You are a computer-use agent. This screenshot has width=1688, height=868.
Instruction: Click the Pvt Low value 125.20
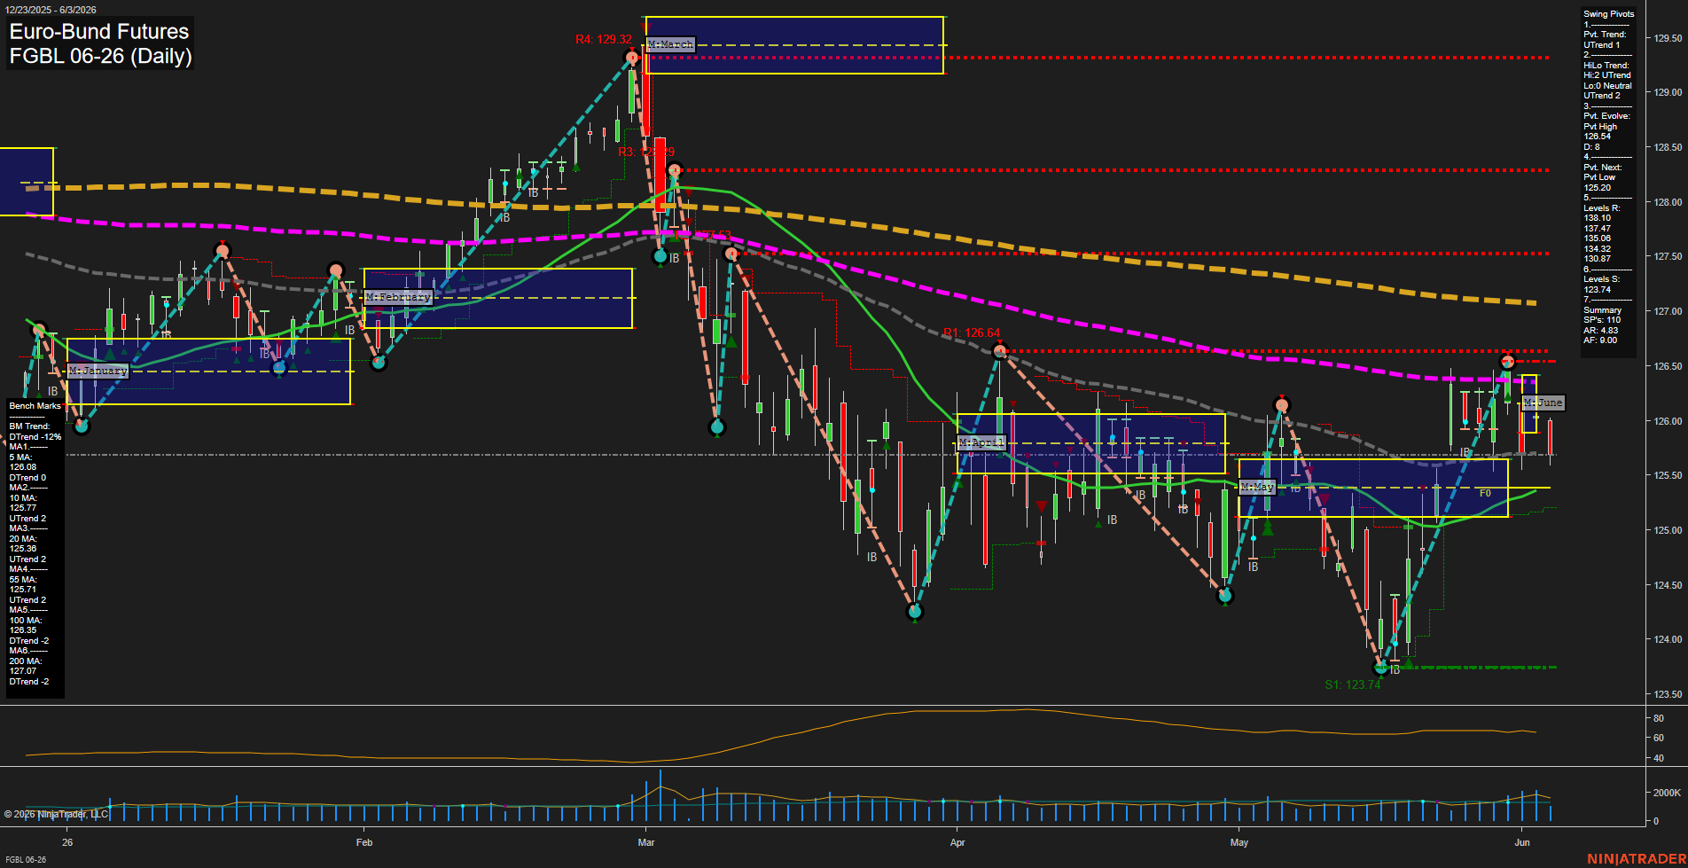coord(1597,188)
